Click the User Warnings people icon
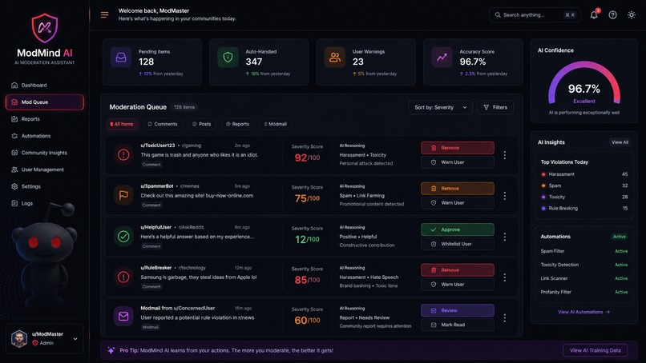Screen dimensions: 646x363 pyautogui.click(x=334, y=57)
